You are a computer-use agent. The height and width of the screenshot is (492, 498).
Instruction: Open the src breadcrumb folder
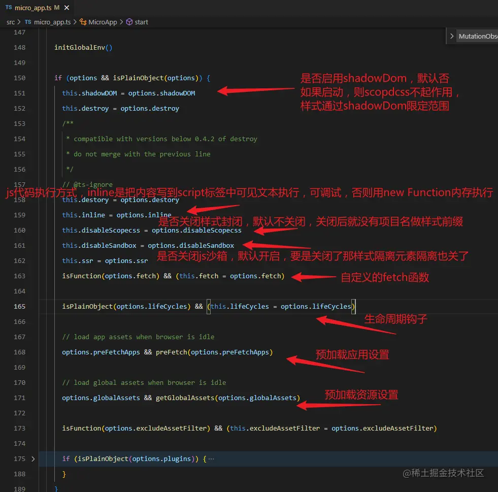[x=11, y=22]
